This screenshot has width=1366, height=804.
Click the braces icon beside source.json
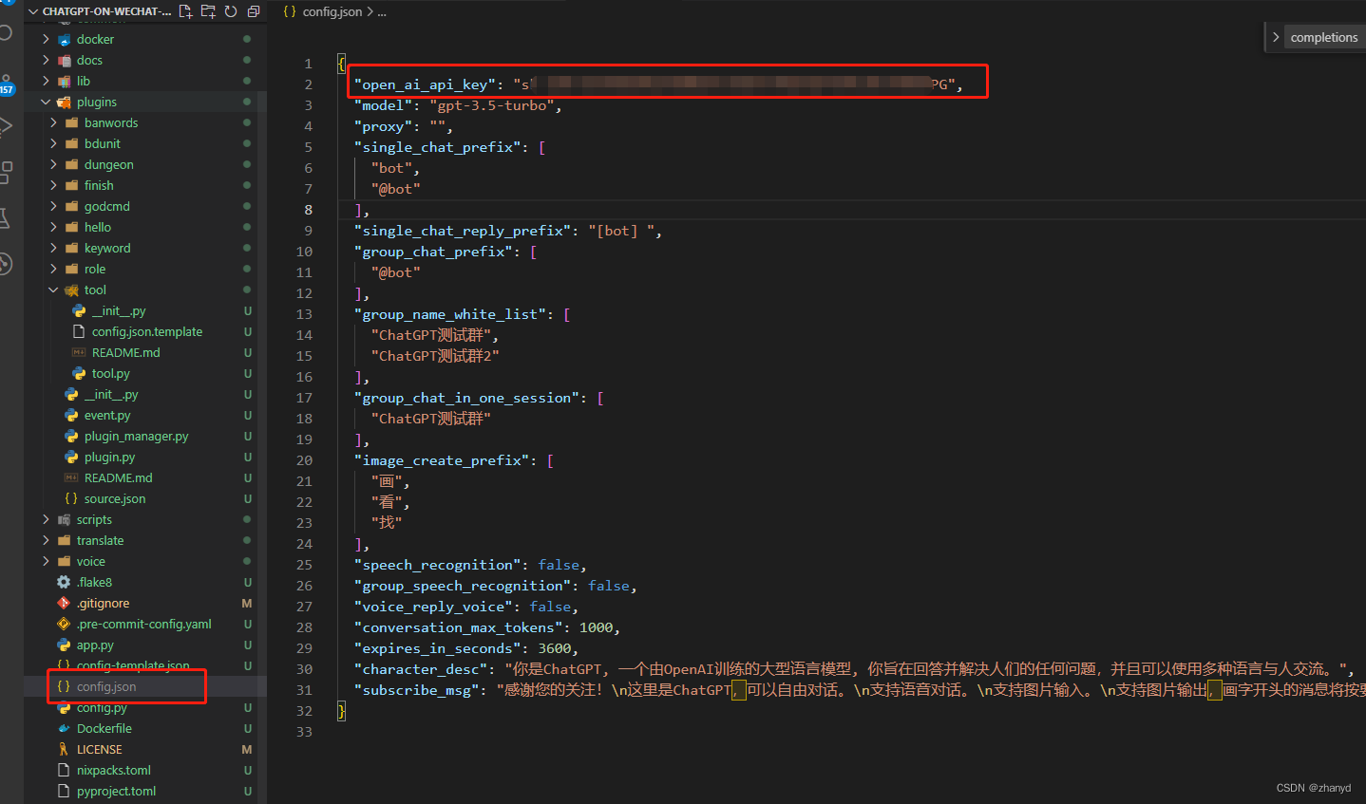click(x=71, y=498)
